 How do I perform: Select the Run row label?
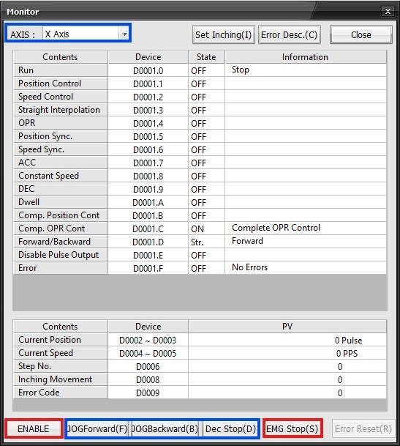pos(60,70)
